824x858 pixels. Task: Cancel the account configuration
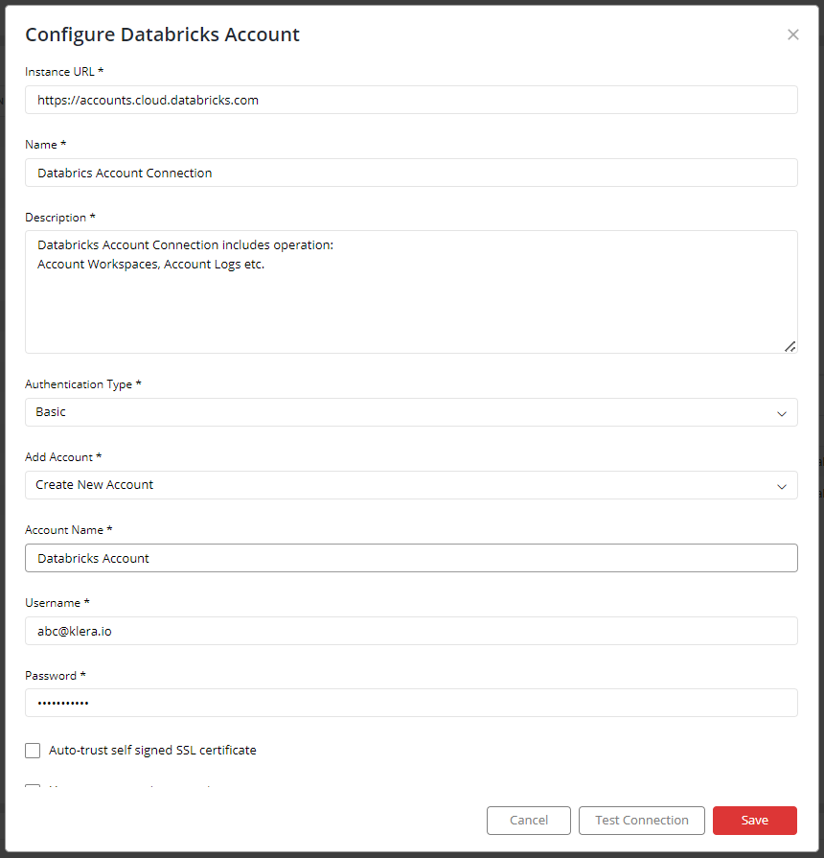coord(529,821)
